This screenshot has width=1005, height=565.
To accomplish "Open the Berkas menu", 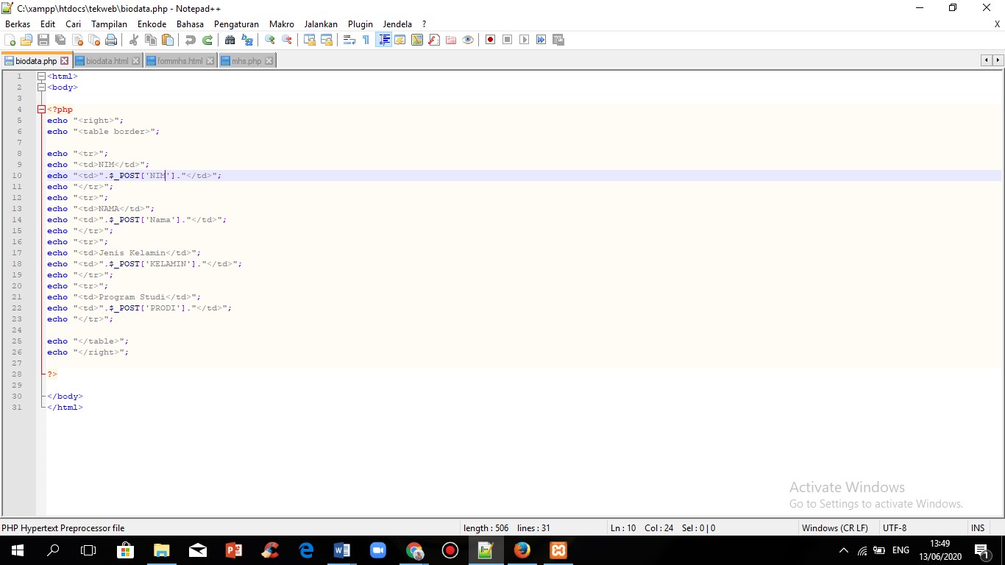I will coord(18,24).
